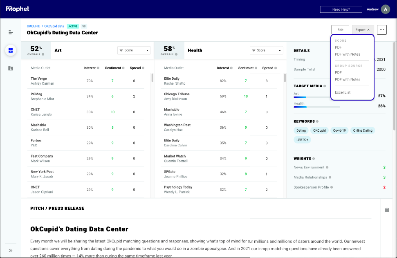Click info icon next to Health Sentiment column
Viewport: 397px width, 258px height.
pos(256,68)
